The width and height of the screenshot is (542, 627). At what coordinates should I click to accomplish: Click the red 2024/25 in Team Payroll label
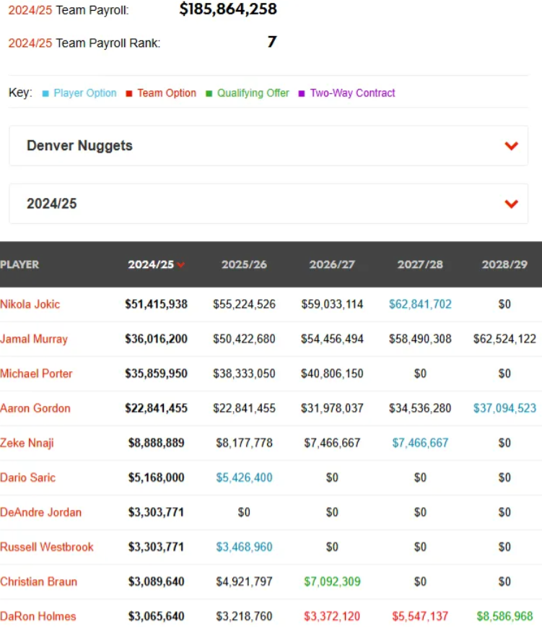coord(30,10)
